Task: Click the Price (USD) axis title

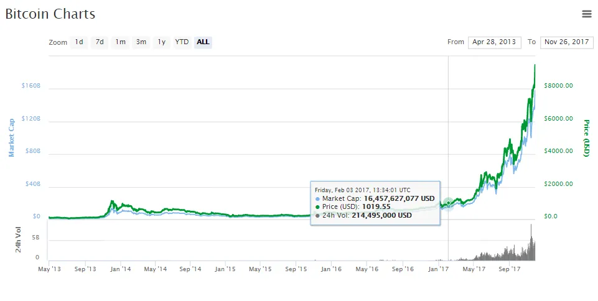Action: click(x=587, y=138)
